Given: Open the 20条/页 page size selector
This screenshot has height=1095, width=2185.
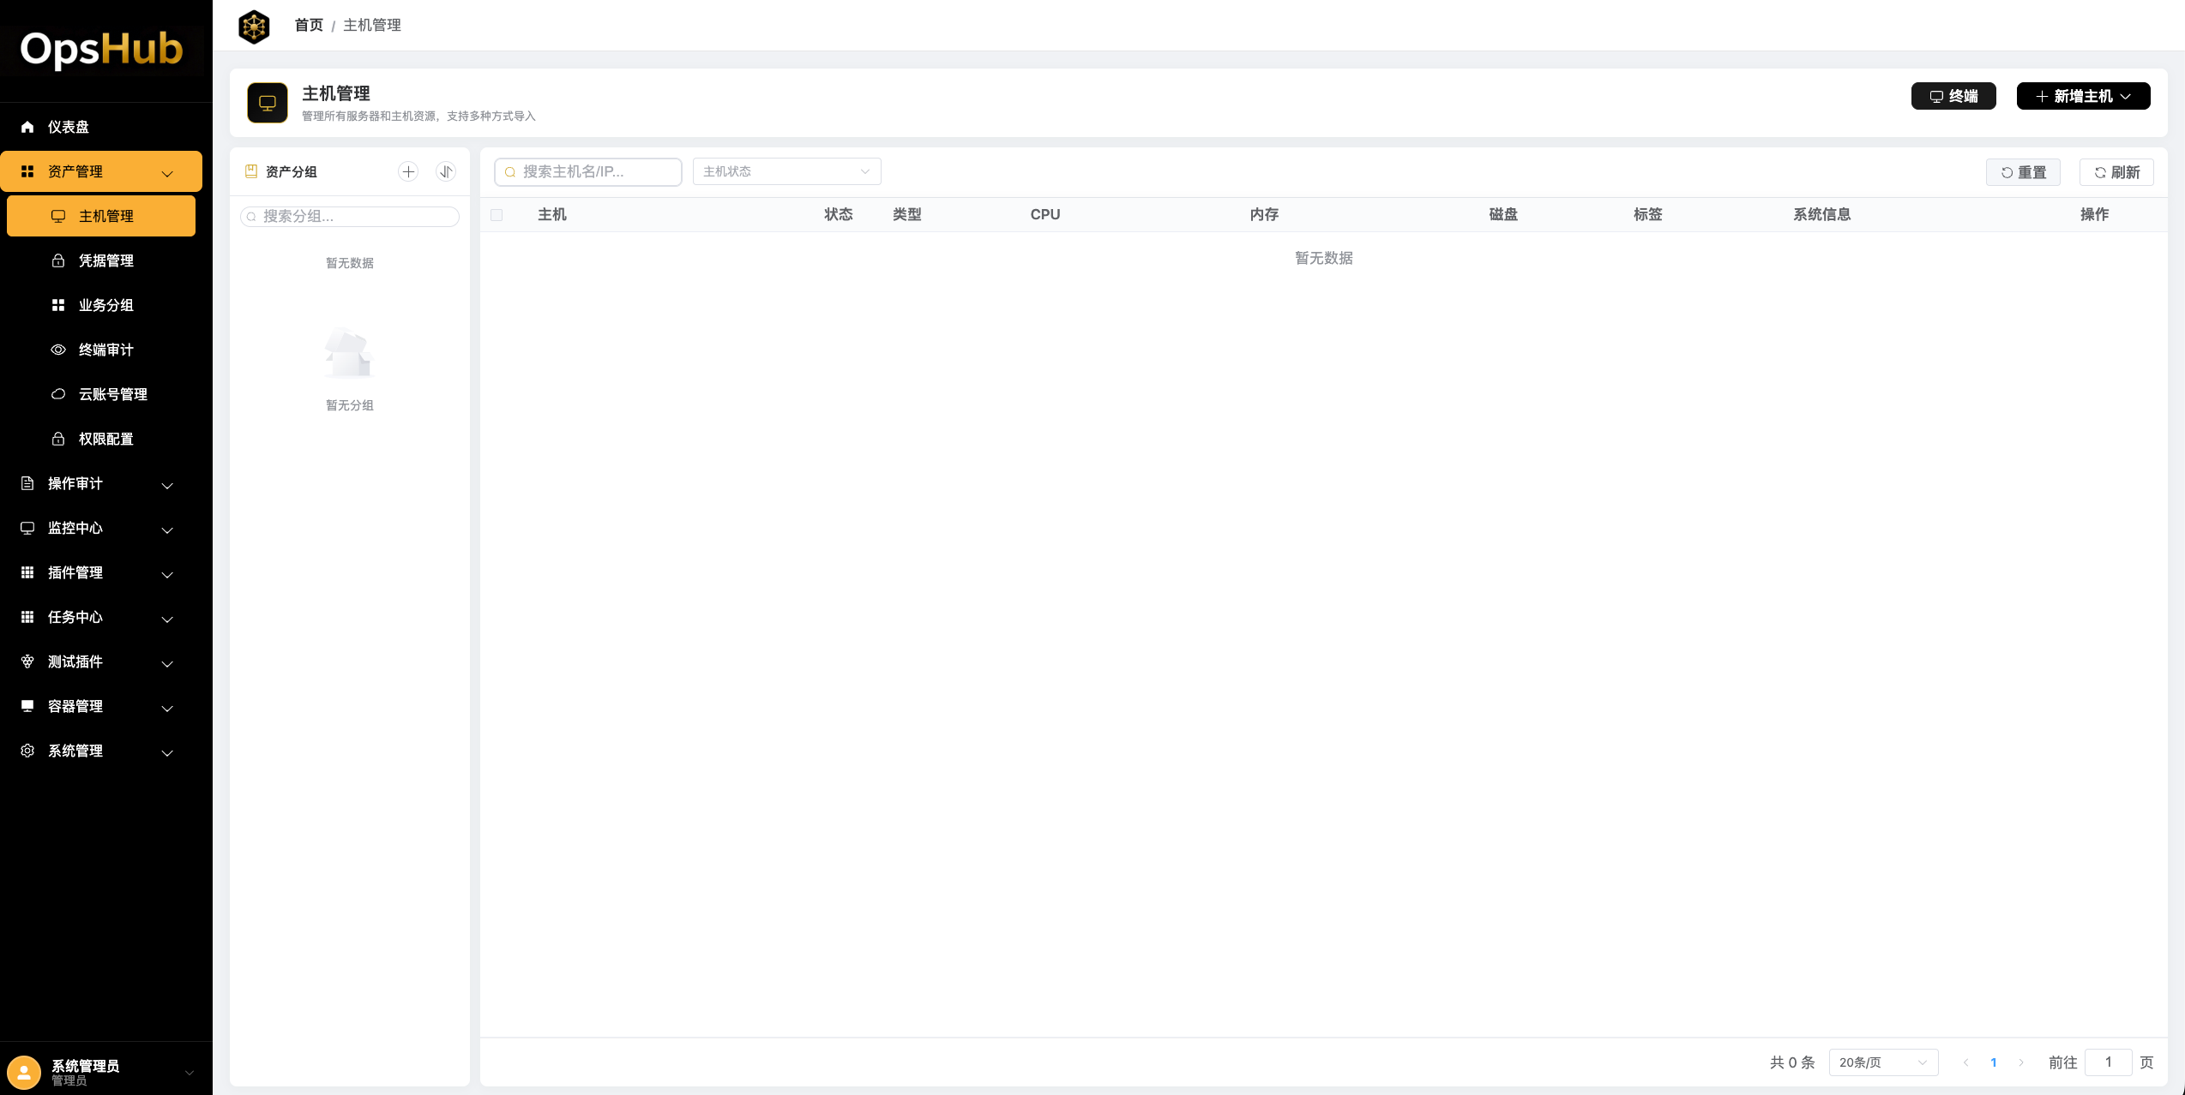Looking at the screenshot, I should coord(1882,1062).
